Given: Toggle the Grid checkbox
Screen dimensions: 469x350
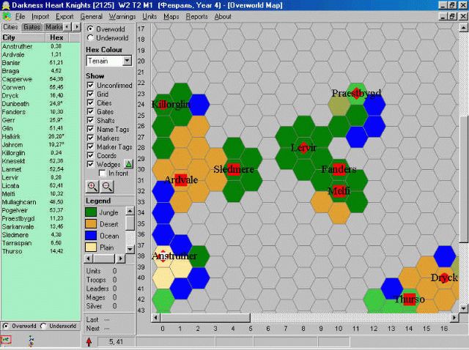Looking at the screenshot, I should pos(90,94).
